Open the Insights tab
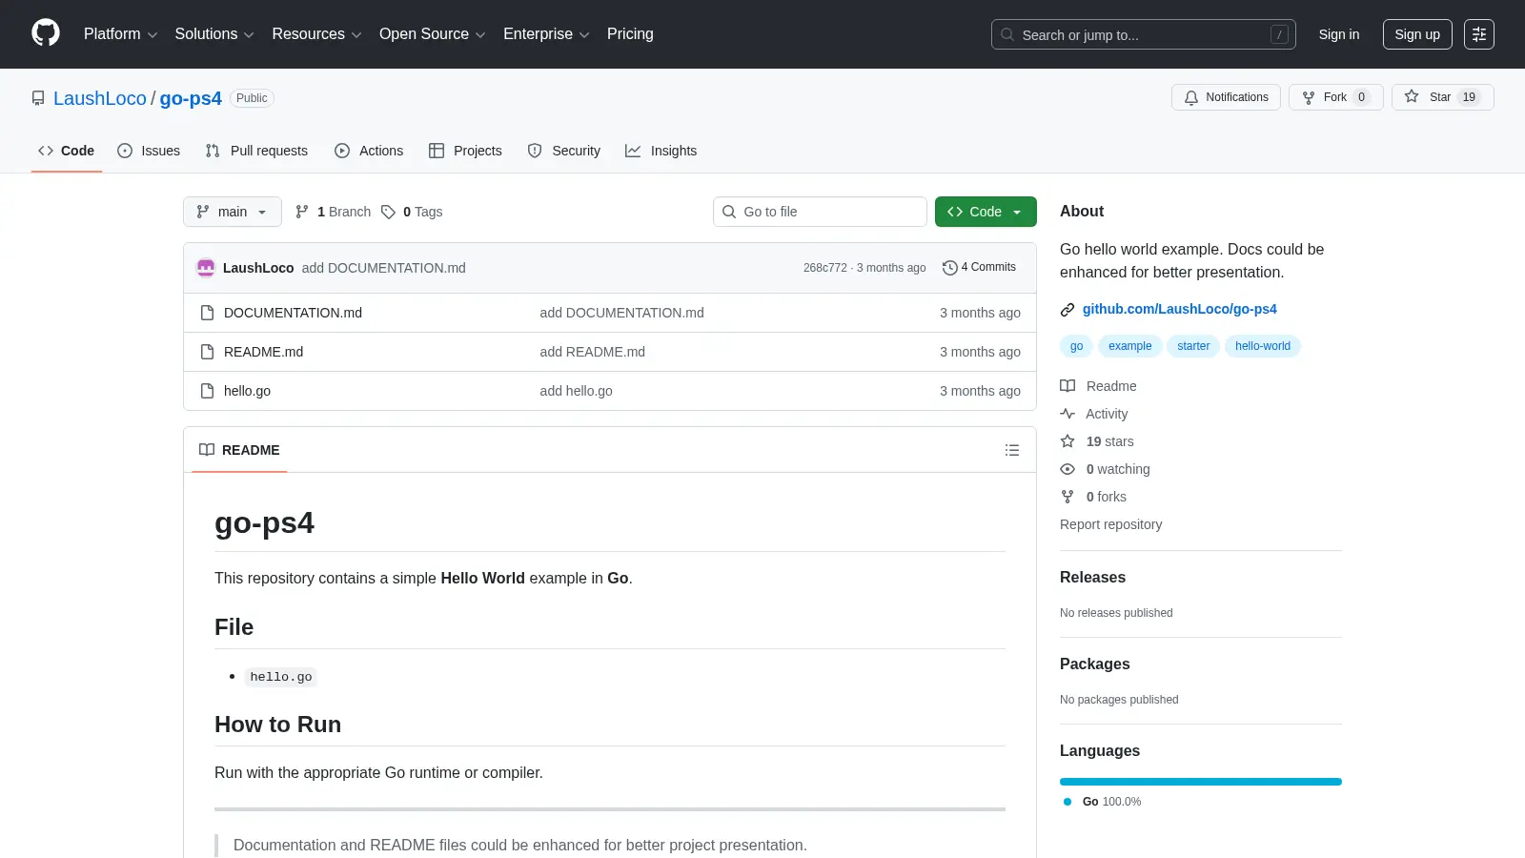This screenshot has width=1525, height=858. (661, 151)
